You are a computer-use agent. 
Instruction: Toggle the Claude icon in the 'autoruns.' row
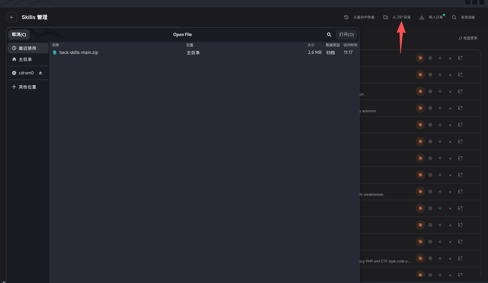(420, 108)
